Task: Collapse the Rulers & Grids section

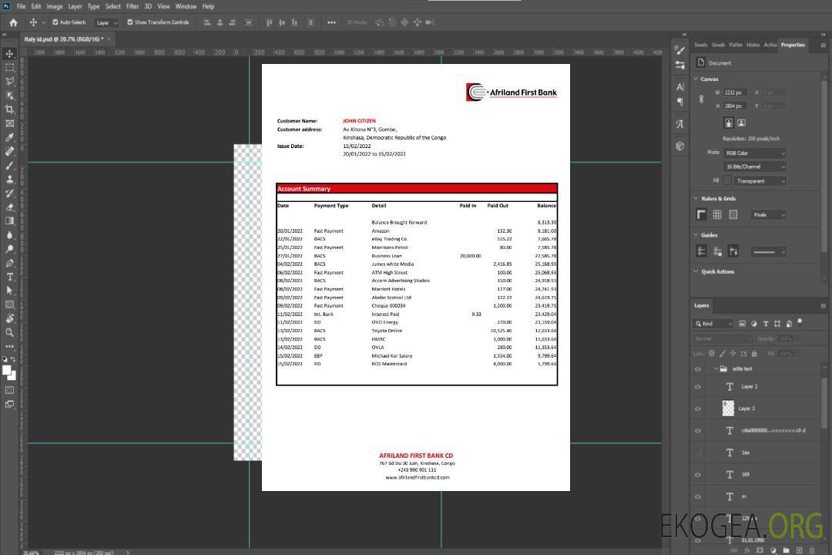Action: click(696, 198)
